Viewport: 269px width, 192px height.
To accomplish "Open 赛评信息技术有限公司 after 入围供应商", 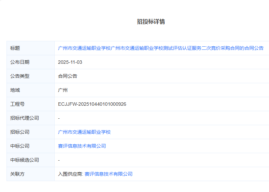I will (109, 174).
